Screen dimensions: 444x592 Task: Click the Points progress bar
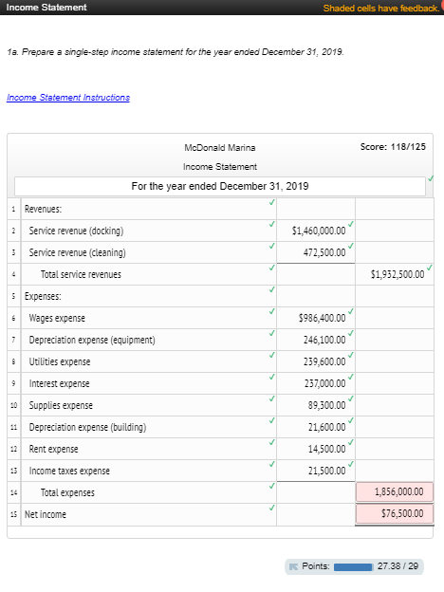tap(353, 566)
